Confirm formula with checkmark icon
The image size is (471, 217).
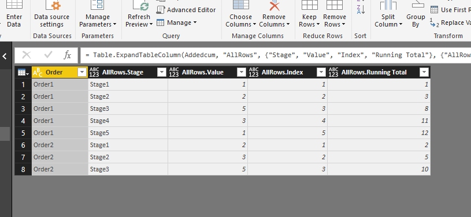coord(48,55)
